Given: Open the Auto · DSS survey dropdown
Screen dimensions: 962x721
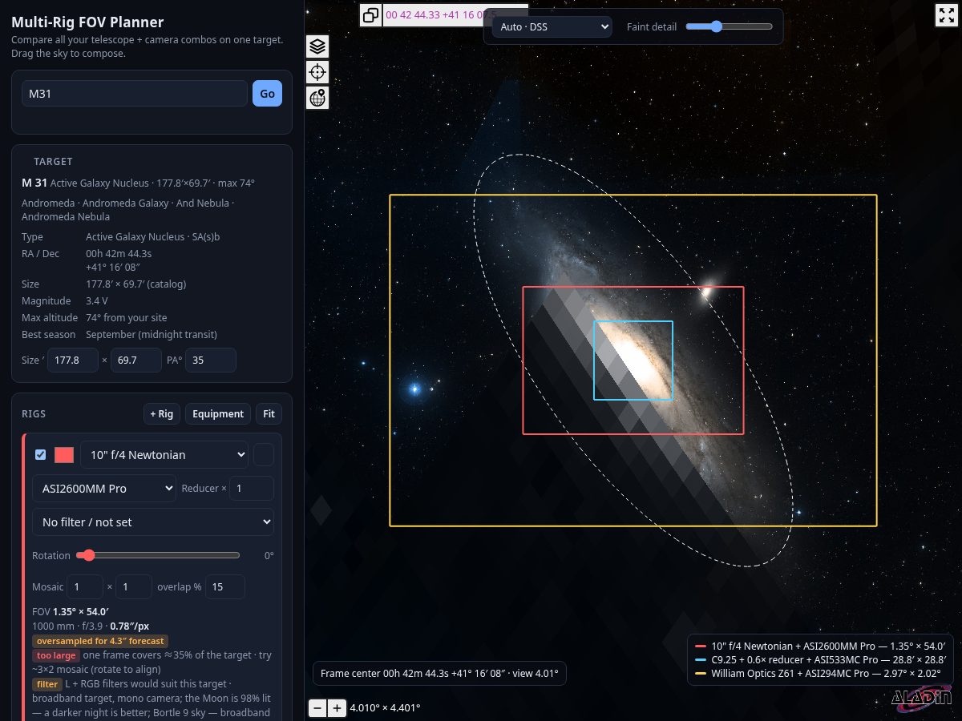Looking at the screenshot, I should [x=552, y=26].
